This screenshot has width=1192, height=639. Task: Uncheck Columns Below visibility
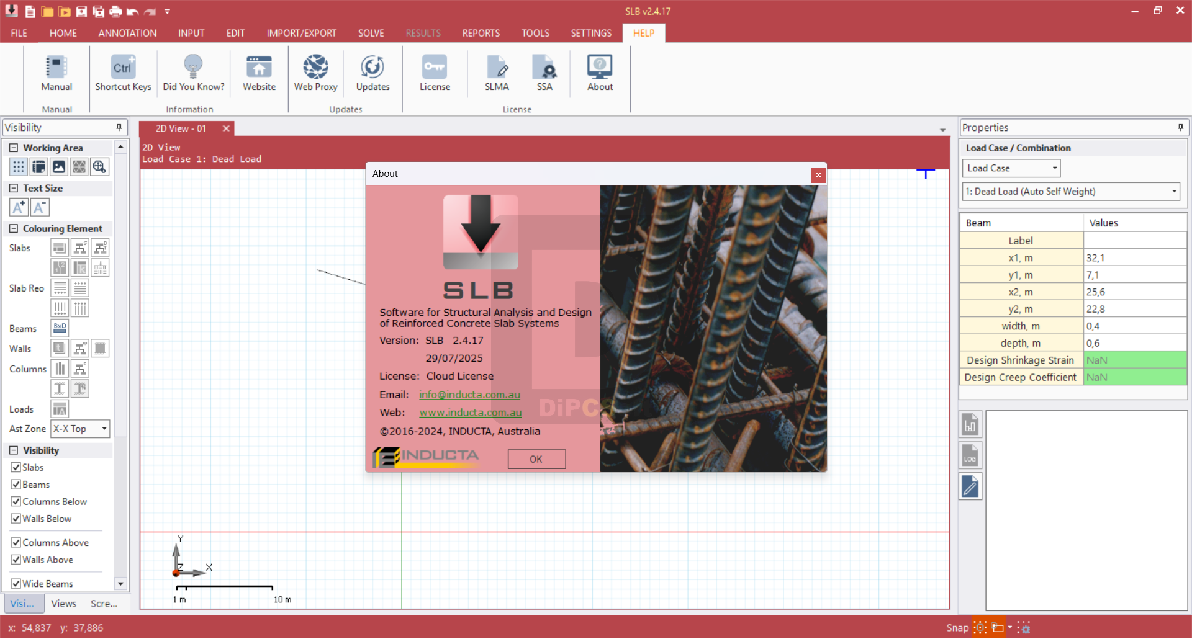tap(16, 501)
